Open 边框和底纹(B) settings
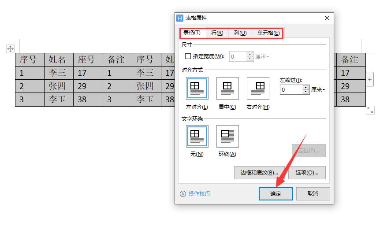 click(x=259, y=173)
